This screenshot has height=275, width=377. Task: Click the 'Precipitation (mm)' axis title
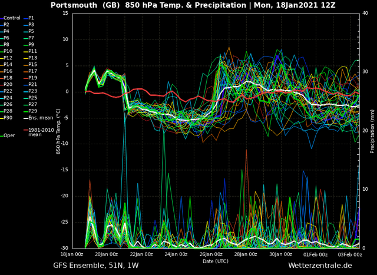(x=372, y=132)
